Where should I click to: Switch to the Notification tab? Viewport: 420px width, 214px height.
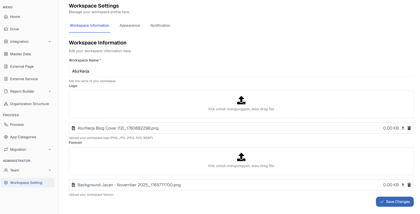click(x=160, y=25)
